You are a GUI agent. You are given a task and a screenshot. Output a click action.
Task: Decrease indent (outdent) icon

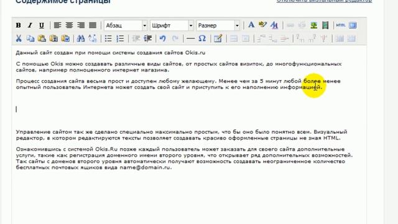136,39
